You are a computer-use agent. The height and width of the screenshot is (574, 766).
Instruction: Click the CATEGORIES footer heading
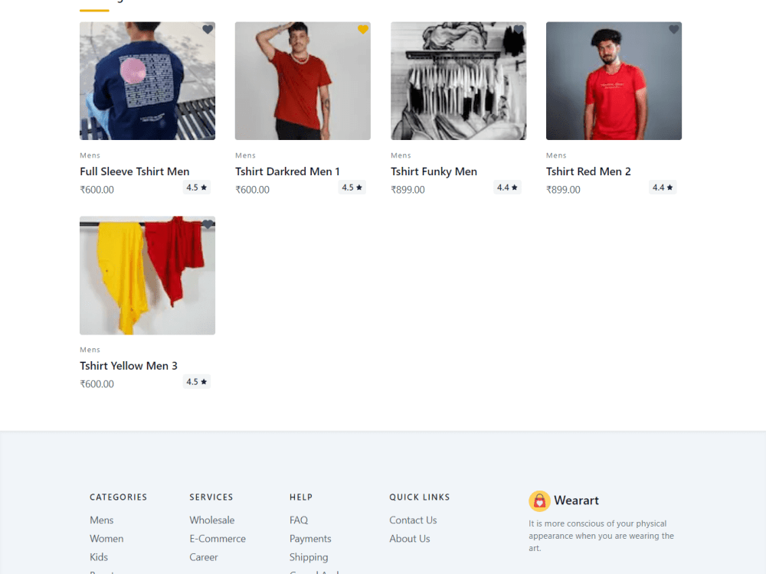click(x=118, y=497)
